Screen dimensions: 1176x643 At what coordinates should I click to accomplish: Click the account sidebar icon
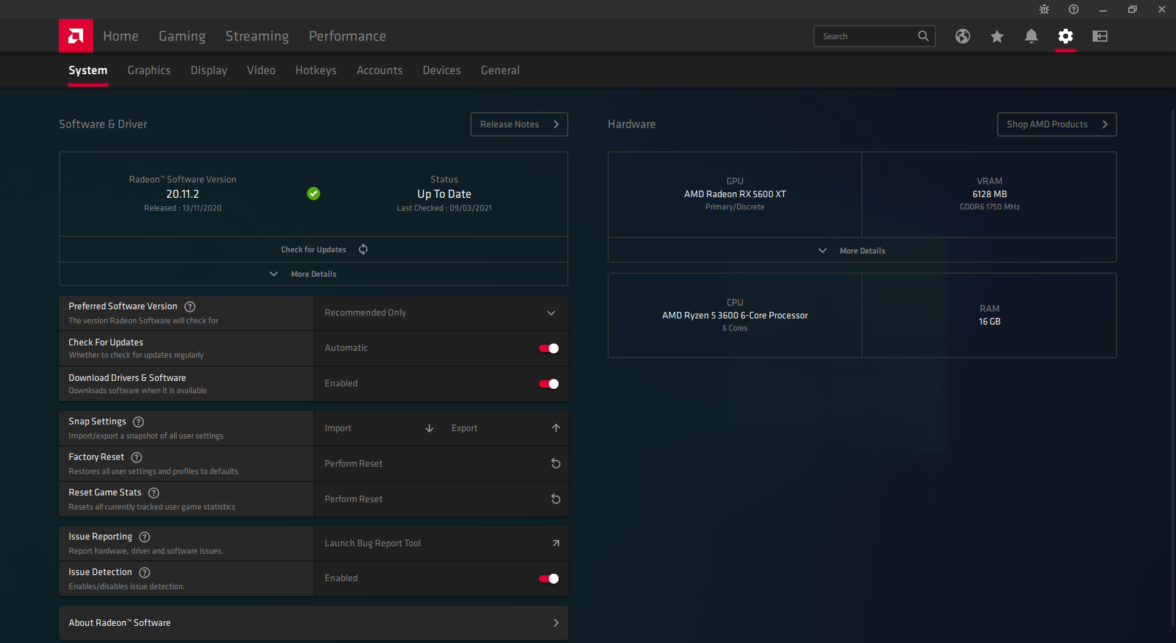(1099, 36)
